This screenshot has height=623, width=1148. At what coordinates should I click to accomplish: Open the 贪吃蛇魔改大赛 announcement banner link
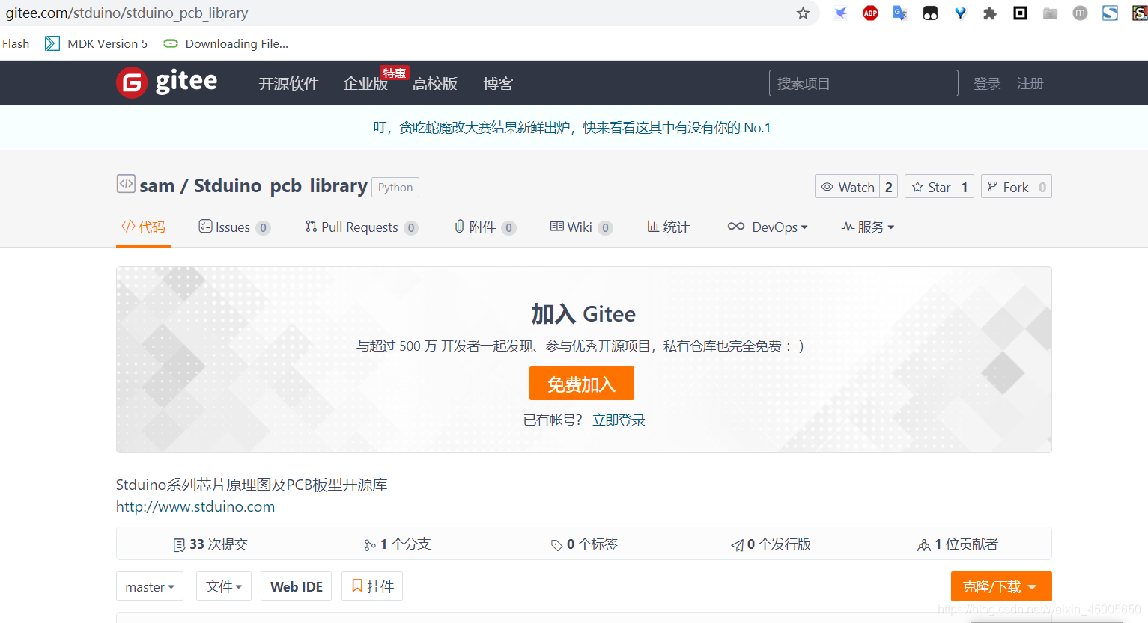(572, 128)
